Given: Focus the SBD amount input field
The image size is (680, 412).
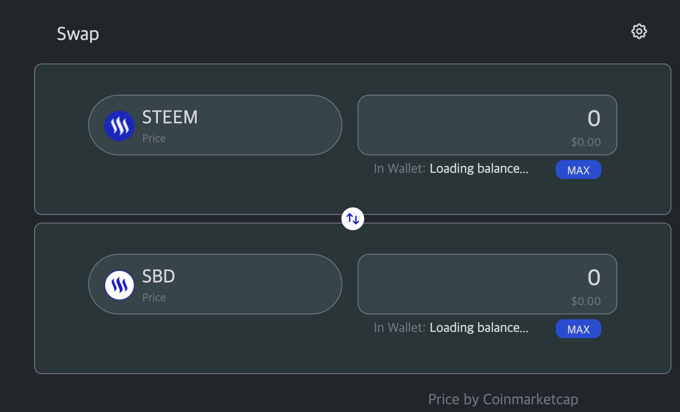Looking at the screenshot, I should [x=487, y=278].
